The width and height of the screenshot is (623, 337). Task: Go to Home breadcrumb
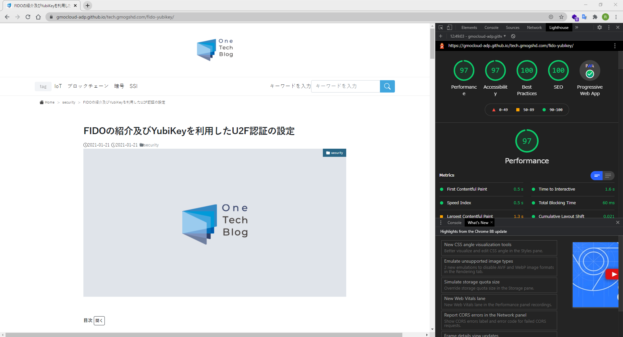[x=47, y=102]
